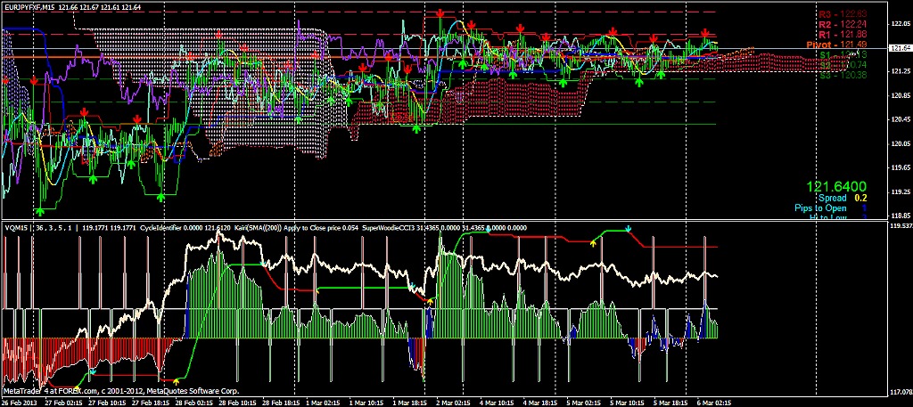Click the leftmost red down arrow on price chart
This screenshot has height=407, width=913.
(x=7, y=80)
